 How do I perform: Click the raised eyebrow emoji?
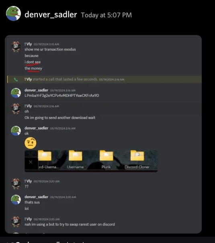(31, 143)
